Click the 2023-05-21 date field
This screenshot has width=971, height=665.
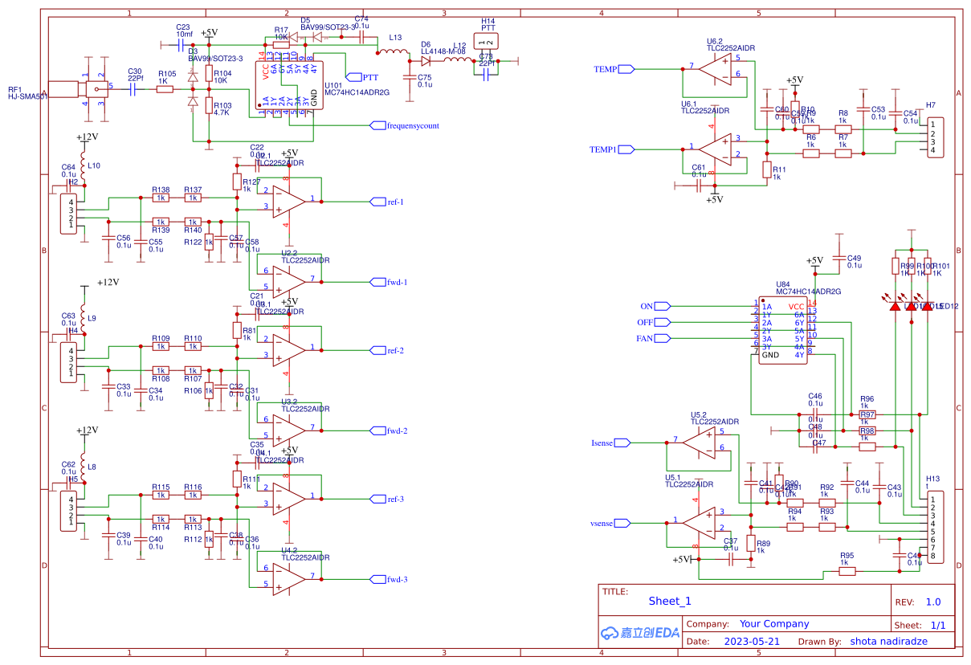(x=753, y=641)
